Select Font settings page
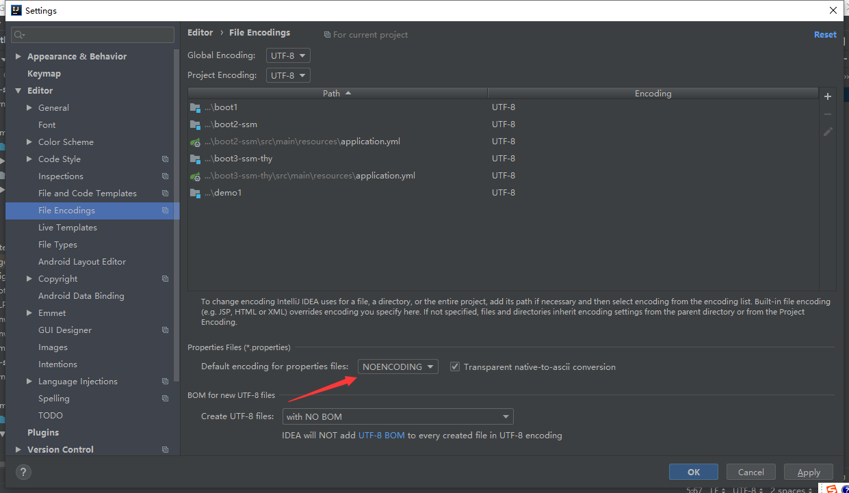Viewport: 849px width, 493px height. [47, 124]
